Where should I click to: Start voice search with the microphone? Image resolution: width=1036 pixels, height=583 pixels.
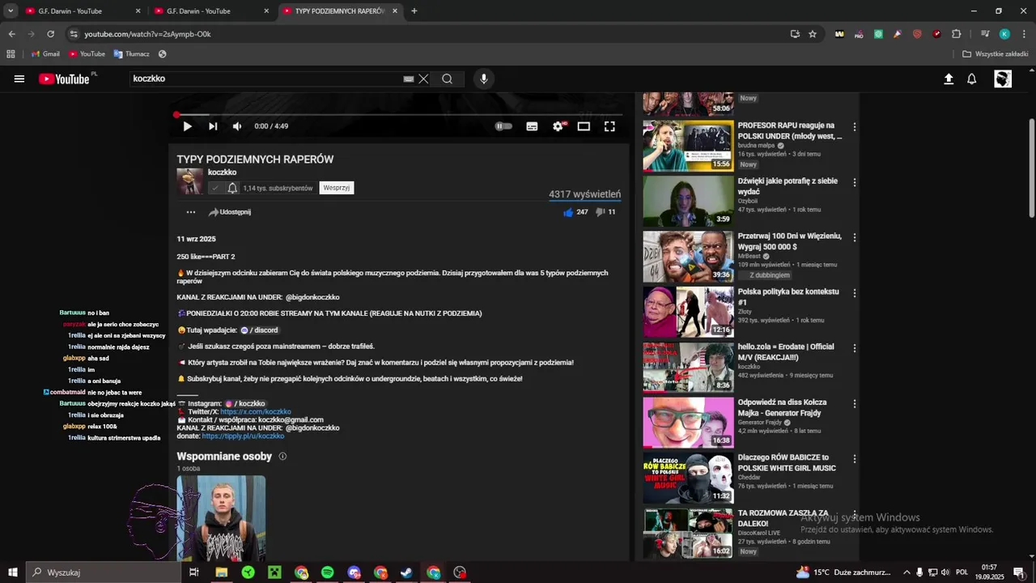tap(484, 79)
